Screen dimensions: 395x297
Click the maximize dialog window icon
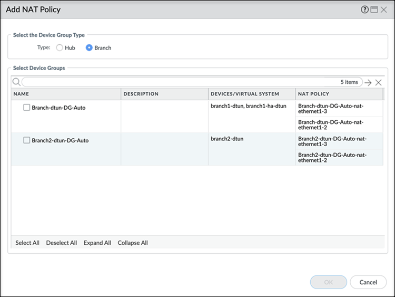pos(374,9)
